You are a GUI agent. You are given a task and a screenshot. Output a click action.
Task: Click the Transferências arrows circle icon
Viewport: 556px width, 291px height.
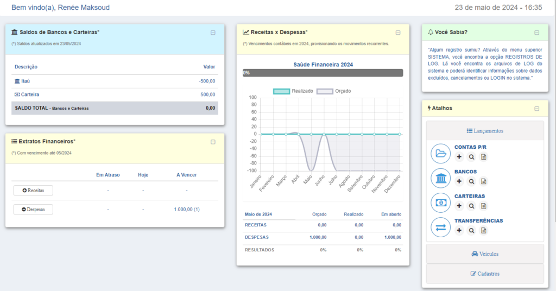[441, 227]
